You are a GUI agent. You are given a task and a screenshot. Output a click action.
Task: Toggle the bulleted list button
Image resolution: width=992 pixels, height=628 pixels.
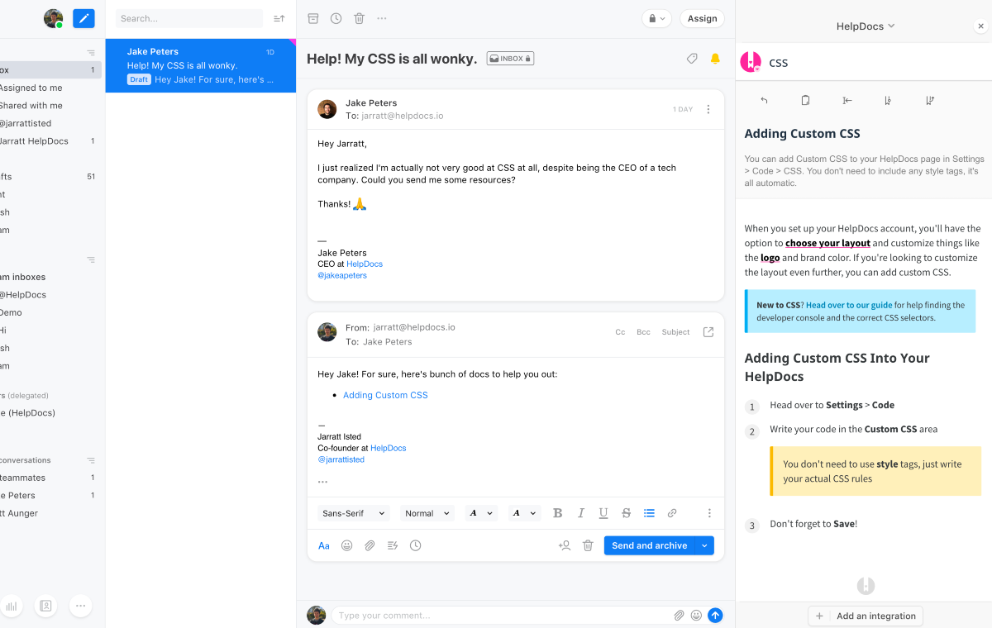(649, 513)
